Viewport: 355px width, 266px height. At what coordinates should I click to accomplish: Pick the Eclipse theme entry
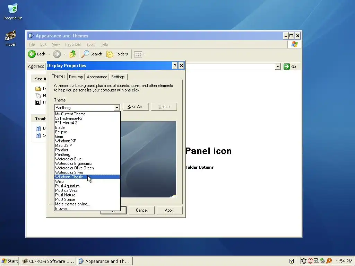87,132
